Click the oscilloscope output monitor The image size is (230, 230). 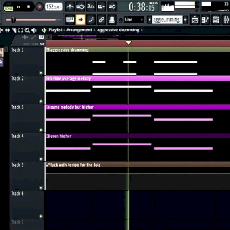[167, 7]
